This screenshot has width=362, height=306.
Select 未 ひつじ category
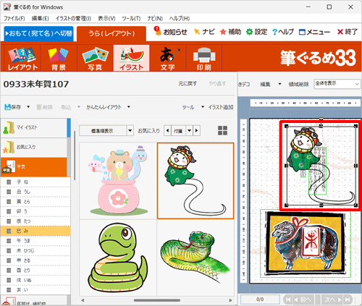35,250
